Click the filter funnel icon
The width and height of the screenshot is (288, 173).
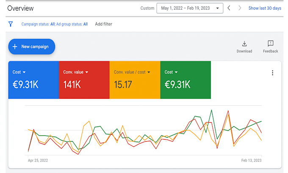(x=11, y=24)
